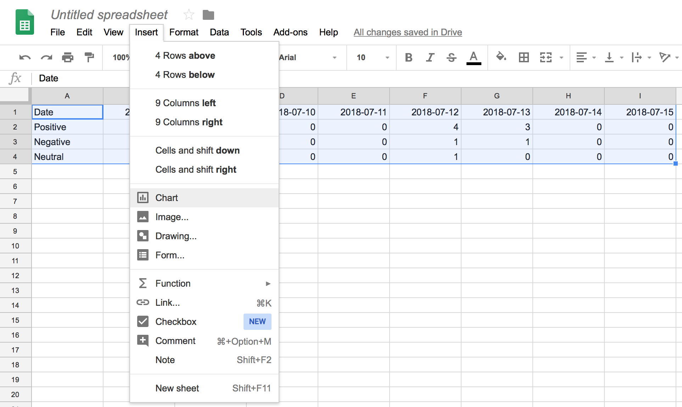This screenshot has width=682, height=407.
Task: Insert a Checkbox from the menu
Action: 176,322
